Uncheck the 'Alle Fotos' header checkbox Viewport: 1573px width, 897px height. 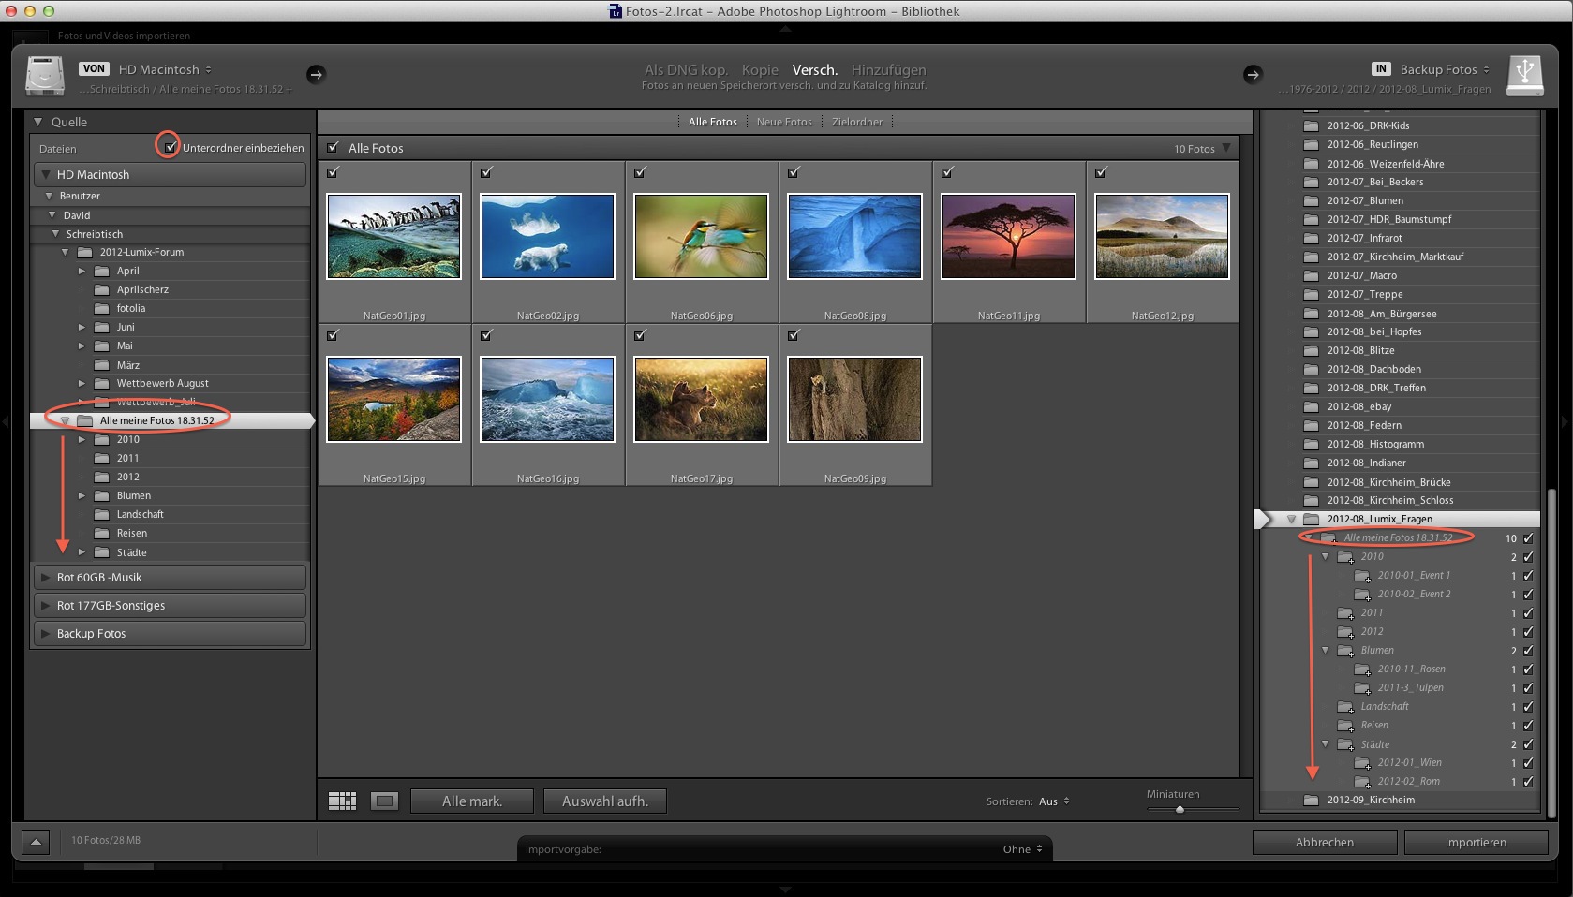pos(333,148)
